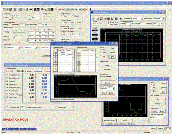
Task: Click the New file icon in main toolbar
Action: pos(4,9)
